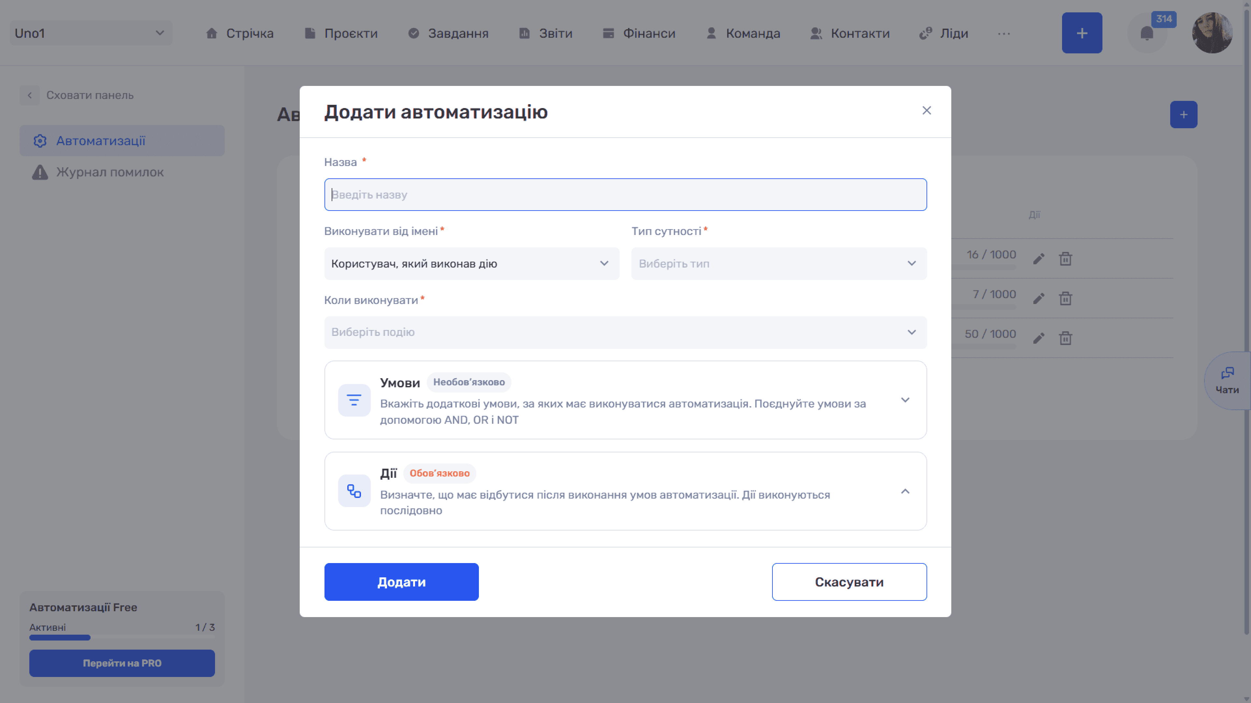Click the 16 / 1000 usage value
The width and height of the screenshot is (1251, 703).
991,254
